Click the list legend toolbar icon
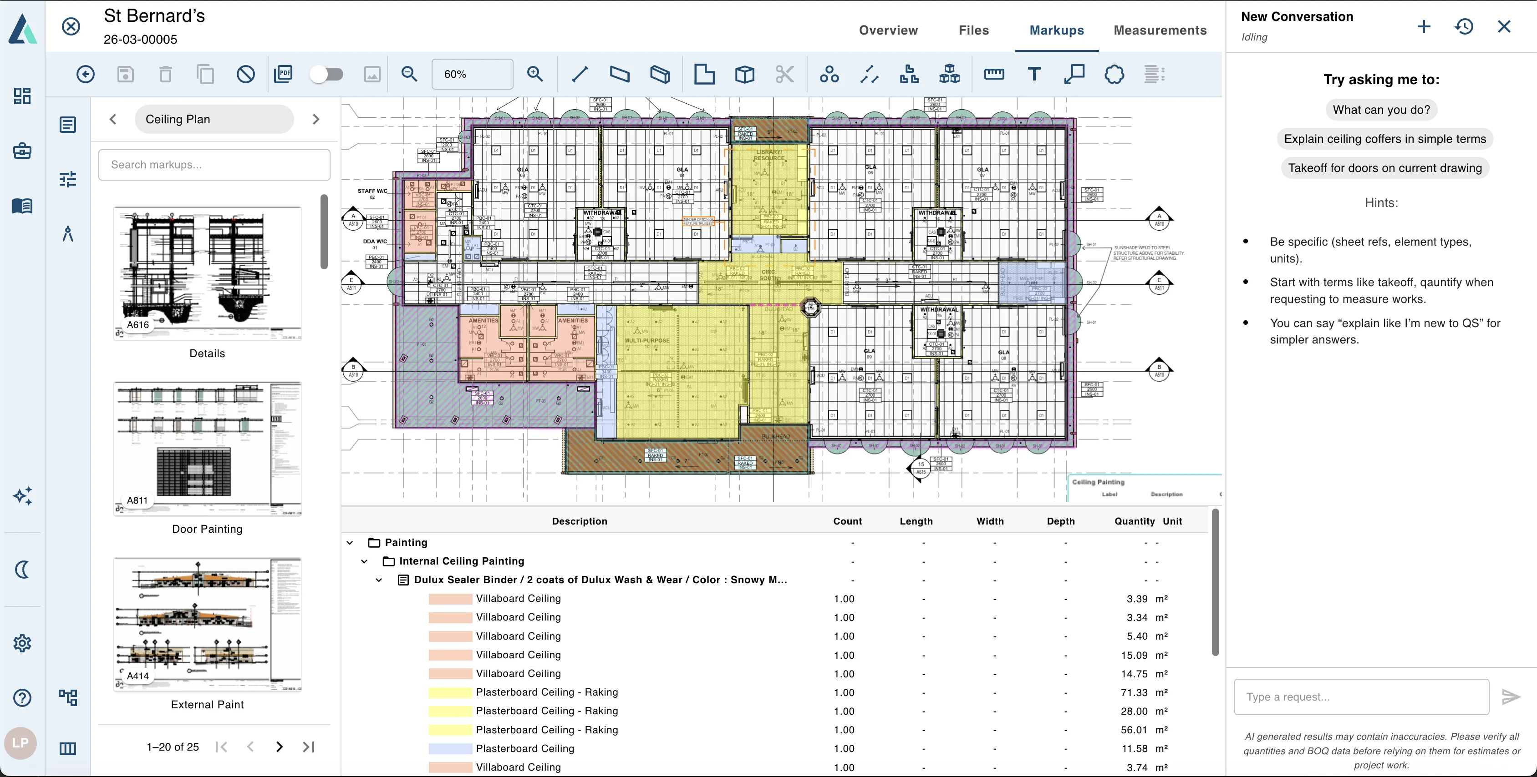Screen dimensions: 1537x777 1155,74
